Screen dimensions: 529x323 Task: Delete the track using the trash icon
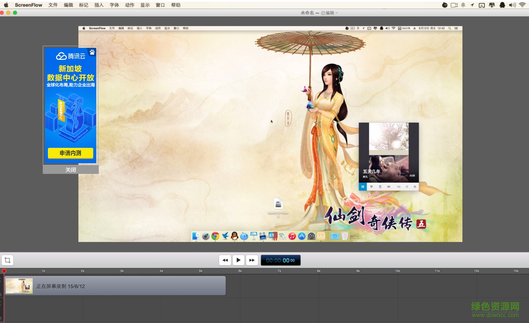point(381,187)
